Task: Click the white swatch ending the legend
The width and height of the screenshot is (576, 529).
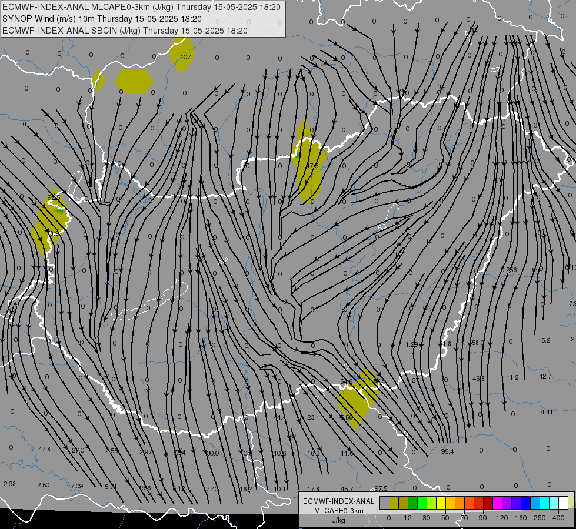Action: [x=563, y=503]
